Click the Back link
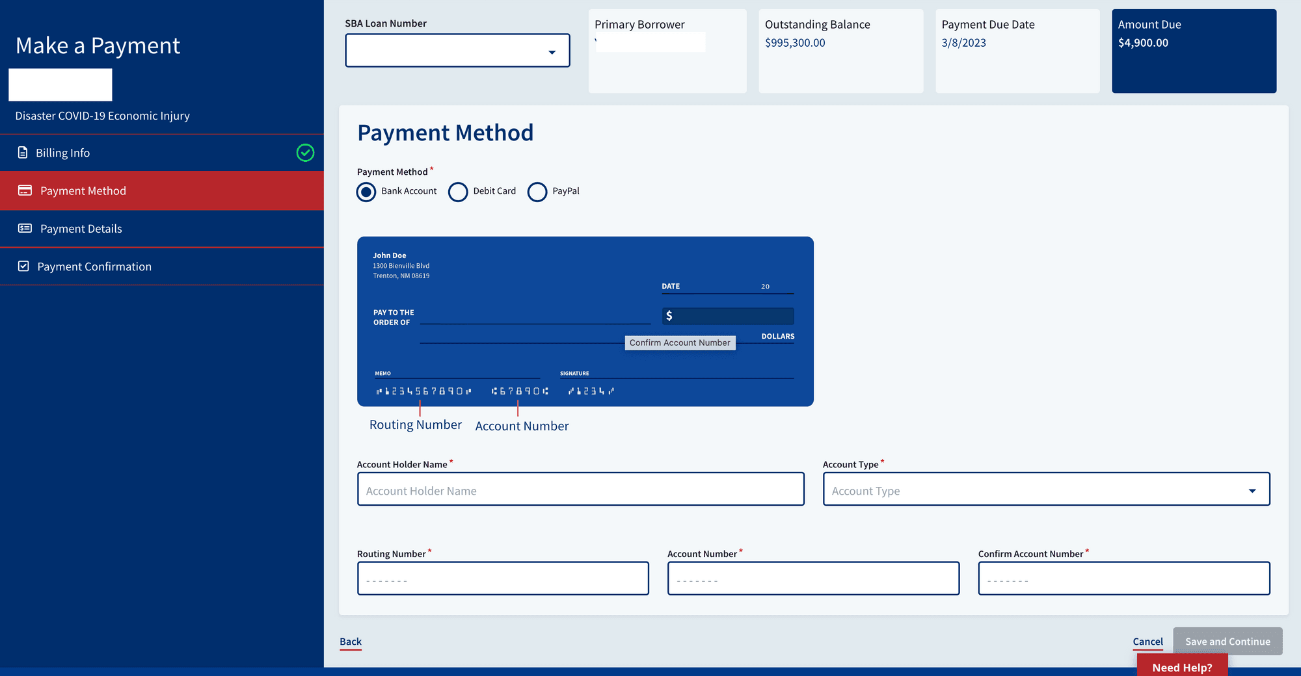The height and width of the screenshot is (676, 1301). (x=351, y=642)
